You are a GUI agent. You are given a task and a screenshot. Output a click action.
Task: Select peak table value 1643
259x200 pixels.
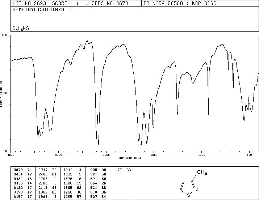(x=68, y=170)
